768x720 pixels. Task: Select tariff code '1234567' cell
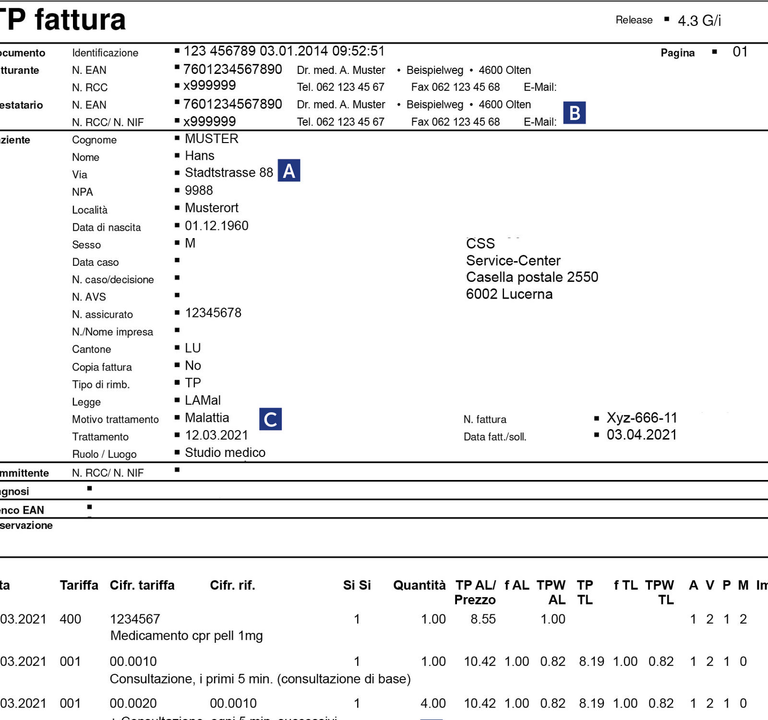point(135,619)
